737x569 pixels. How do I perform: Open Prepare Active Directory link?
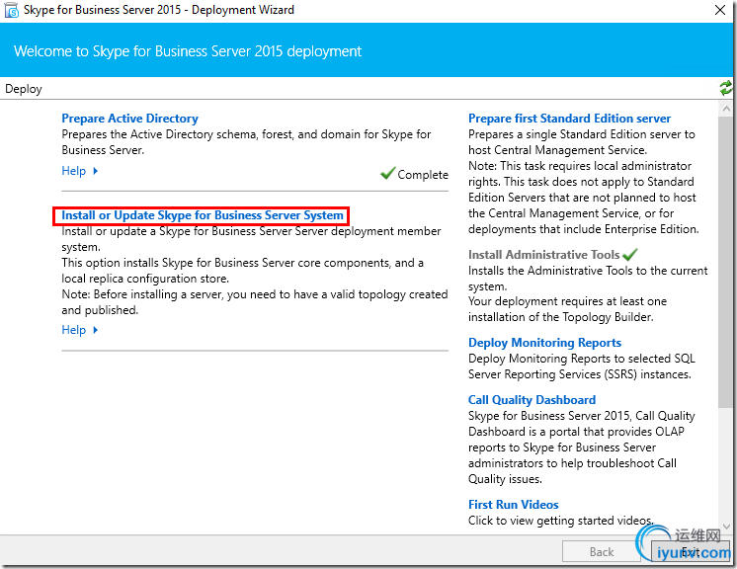(129, 119)
